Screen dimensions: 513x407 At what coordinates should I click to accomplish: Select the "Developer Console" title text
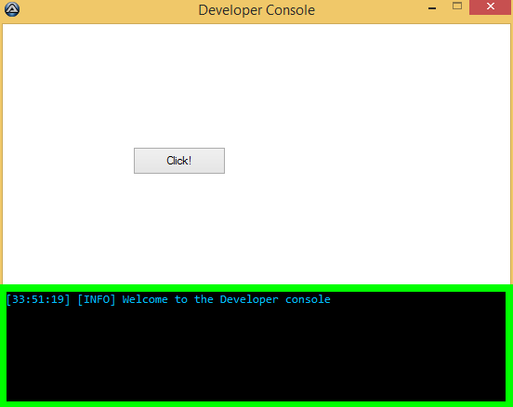256,10
